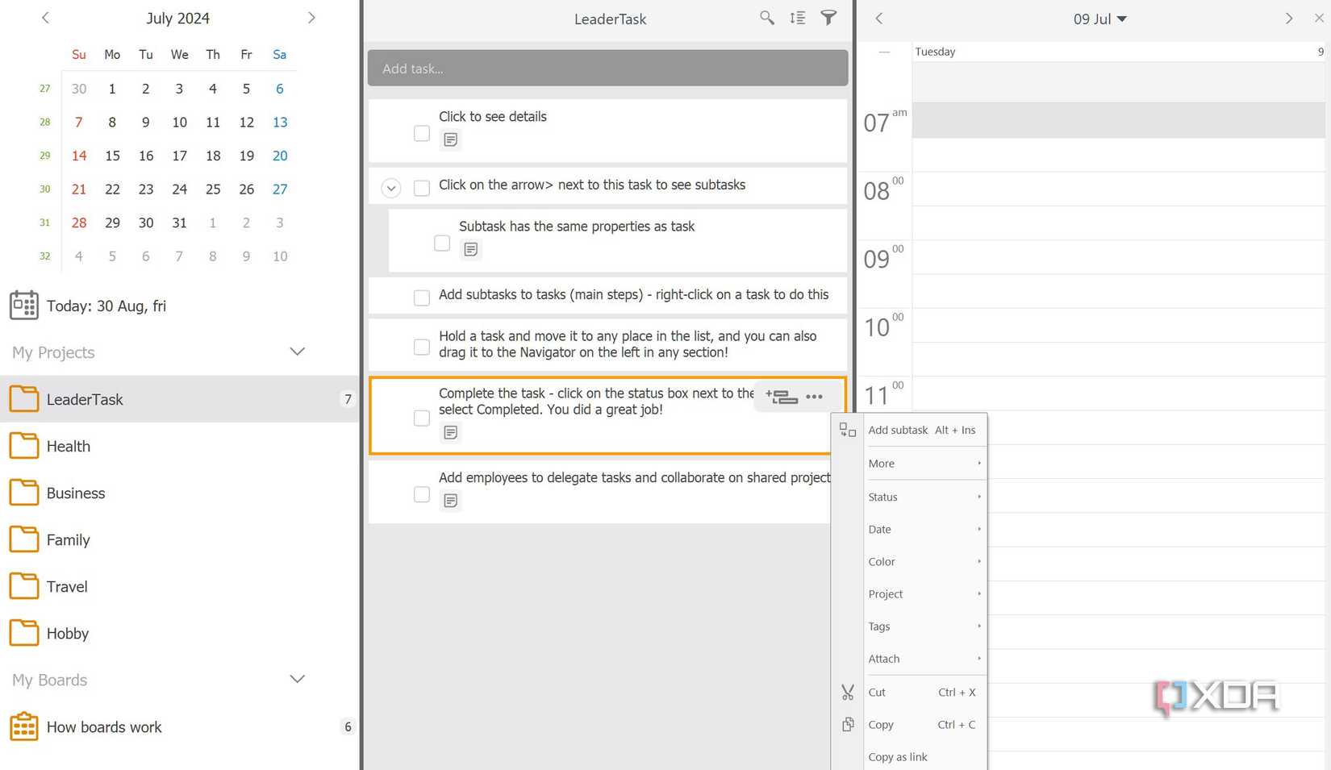The width and height of the screenshot is (1331, 770).
Task: Click the Travel project folder icon
Action: 23,586
